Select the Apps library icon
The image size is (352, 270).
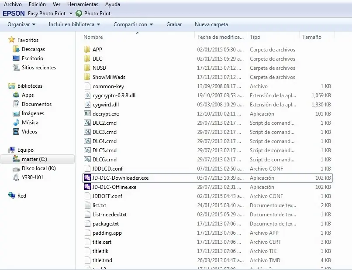pyautogui.click(x=16, y=95)
